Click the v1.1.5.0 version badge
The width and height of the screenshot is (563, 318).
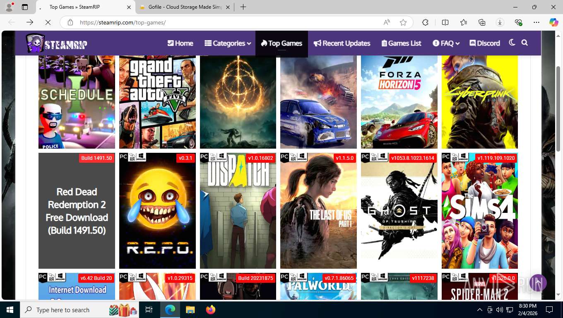pos(345,158)
